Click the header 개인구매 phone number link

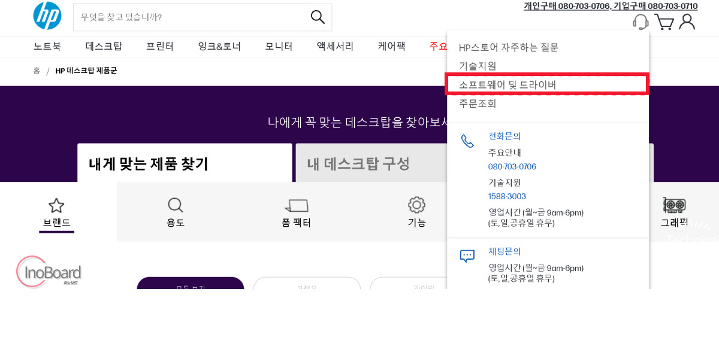click(x=567, y=6)
